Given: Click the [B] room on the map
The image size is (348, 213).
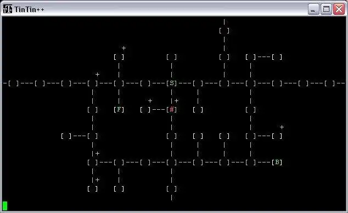Looking at the screenshot, I should 277,162.
